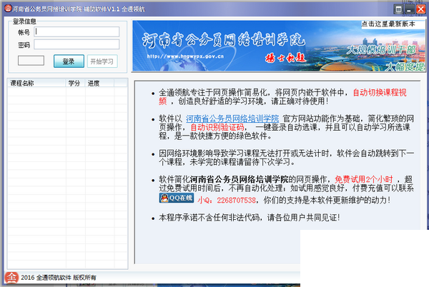The width and height of the screenshot is (429, 287).
Task: Click the 课程名称 column header
Action: tap(36, 83)
